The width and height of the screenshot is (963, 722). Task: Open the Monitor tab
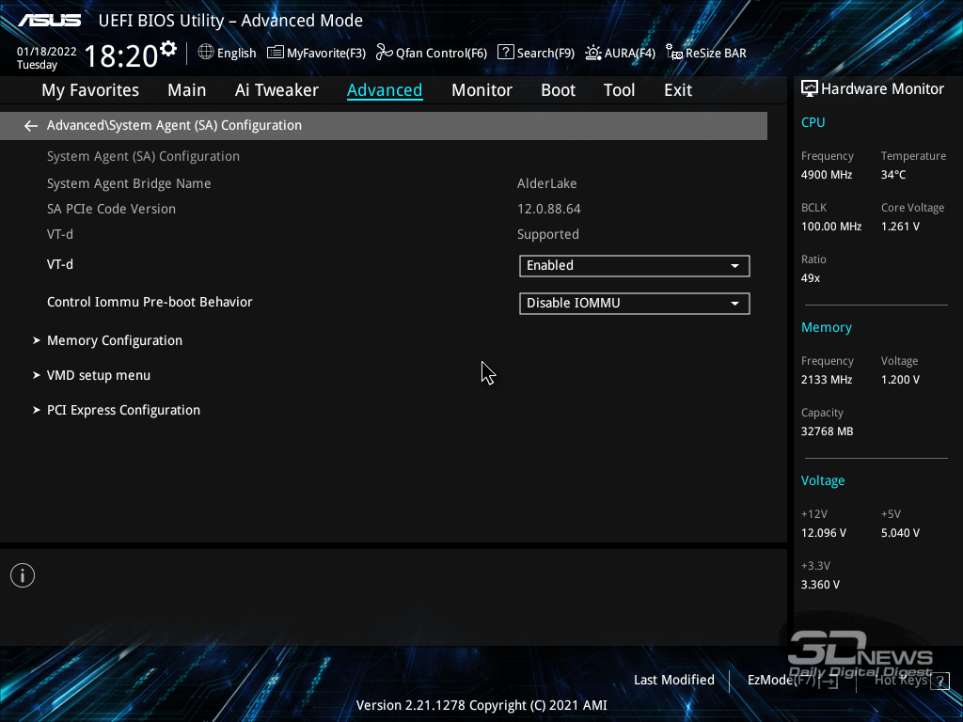pos(481,90)
